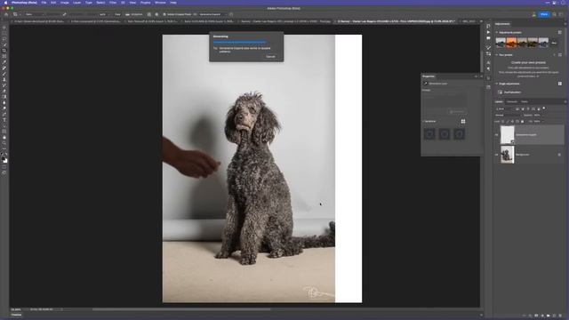Select the Eraser tool

point(4,91)
